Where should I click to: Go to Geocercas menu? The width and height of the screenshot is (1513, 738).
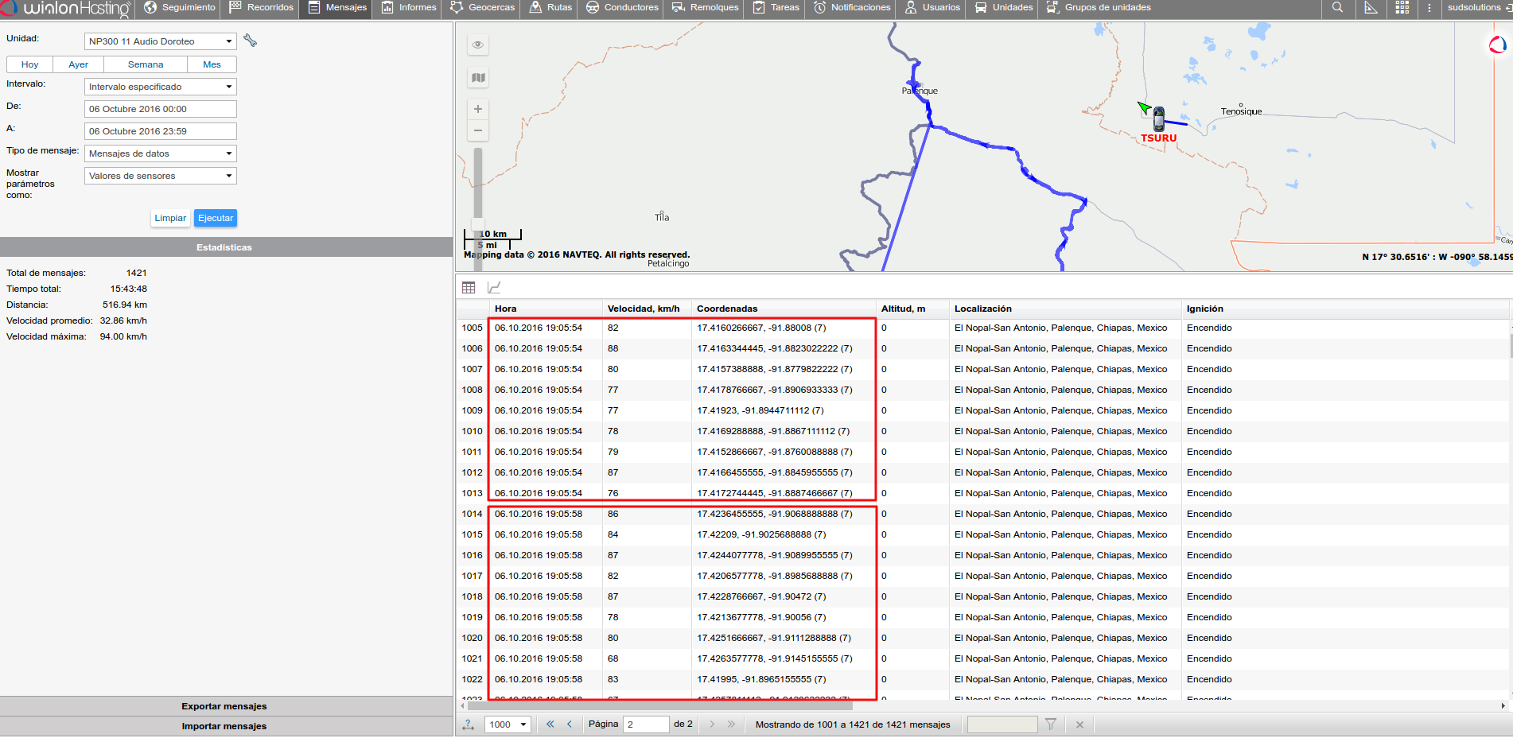pyautogui.click(x=483, y=8)
